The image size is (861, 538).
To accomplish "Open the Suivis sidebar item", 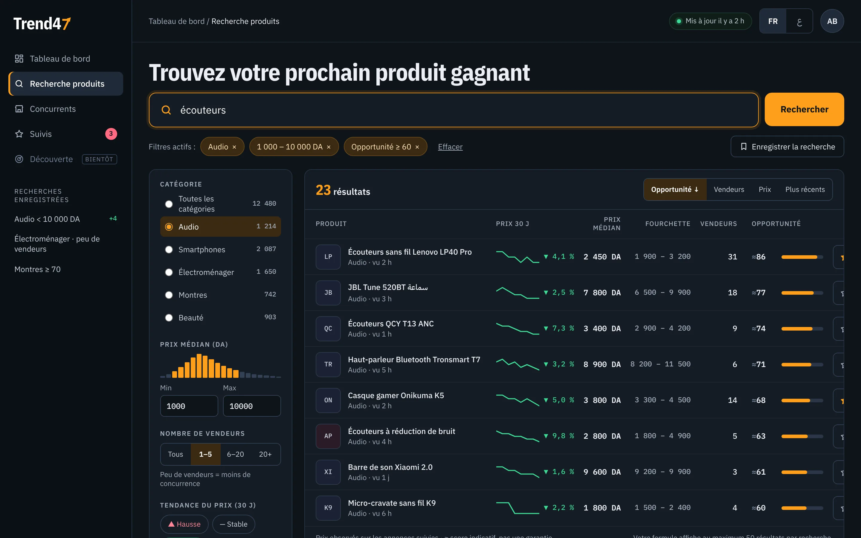I will click(66, 134).
